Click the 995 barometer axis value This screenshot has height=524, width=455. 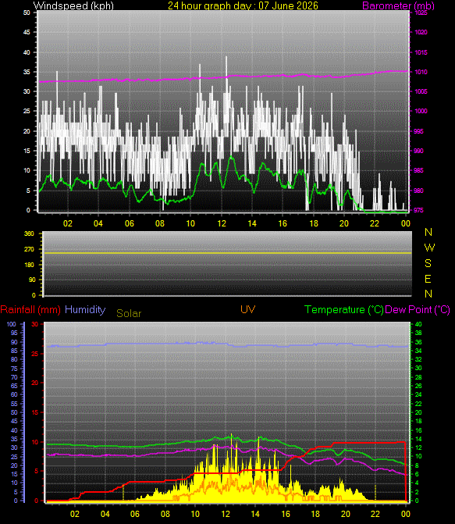click(x=418, y=131)
